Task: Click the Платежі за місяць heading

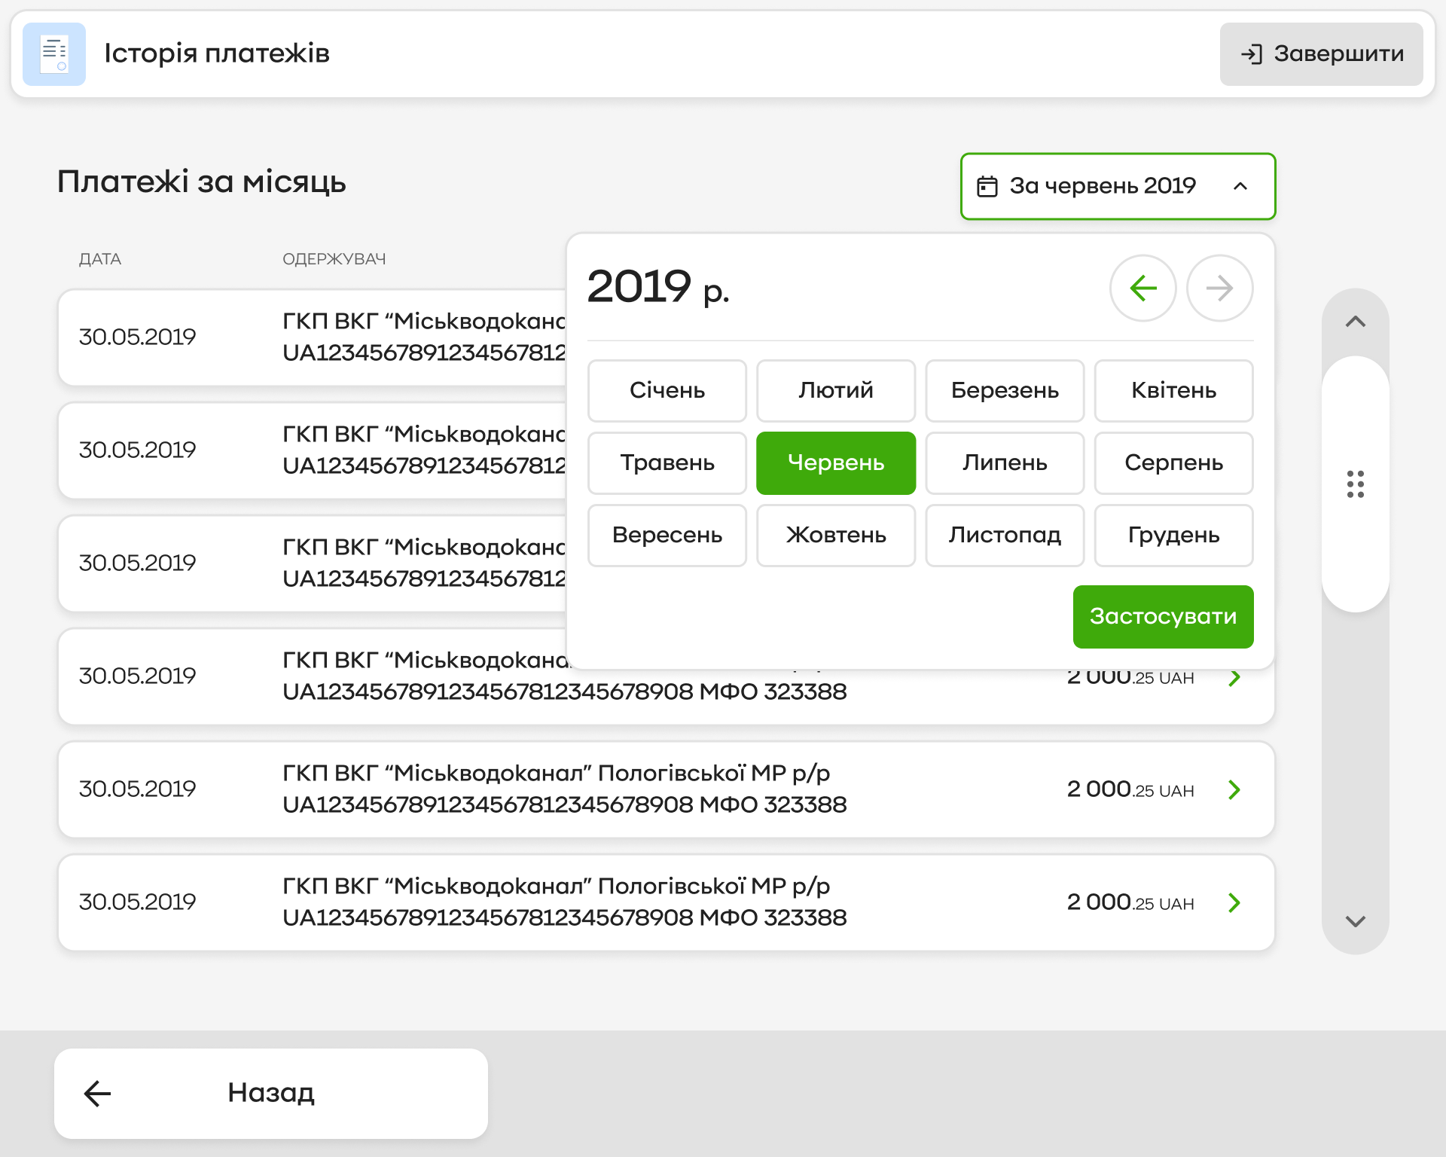Action: [x=202, y=182]
